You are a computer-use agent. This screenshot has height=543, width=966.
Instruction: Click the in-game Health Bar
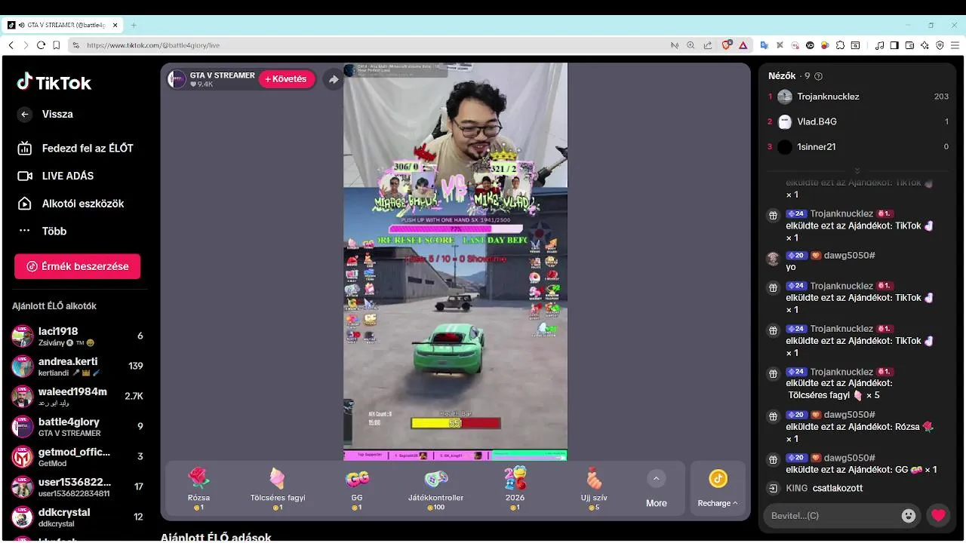pyautogui.click(x=455, y=423)
